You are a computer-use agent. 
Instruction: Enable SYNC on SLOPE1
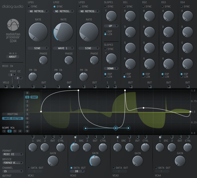105,7
